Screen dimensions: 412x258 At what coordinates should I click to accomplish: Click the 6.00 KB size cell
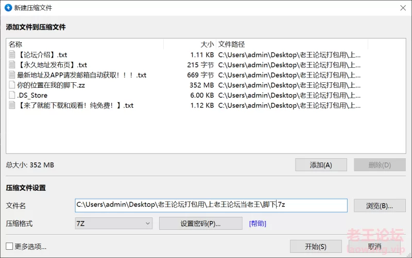pos(202,95)
